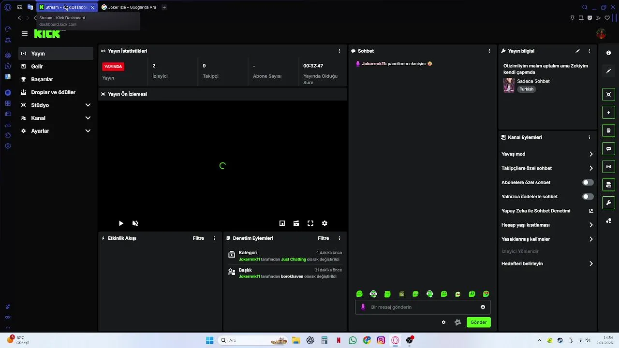
Task: Expand Yavaş mod settings
Action: click(547, 154)
